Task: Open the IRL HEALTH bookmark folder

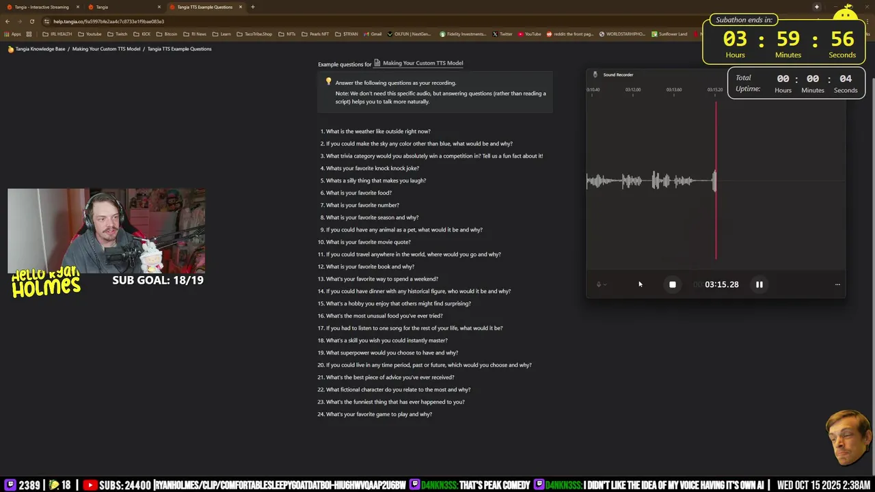Action: click(x=57, y=34)
